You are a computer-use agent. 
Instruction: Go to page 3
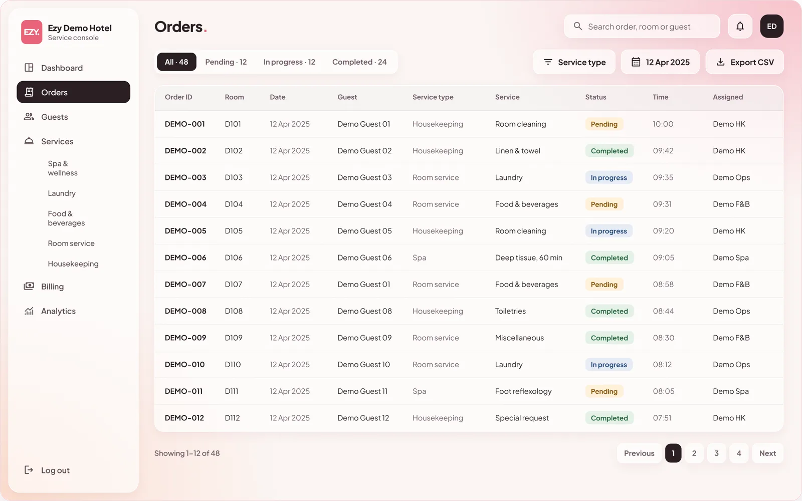pos(716,453)
